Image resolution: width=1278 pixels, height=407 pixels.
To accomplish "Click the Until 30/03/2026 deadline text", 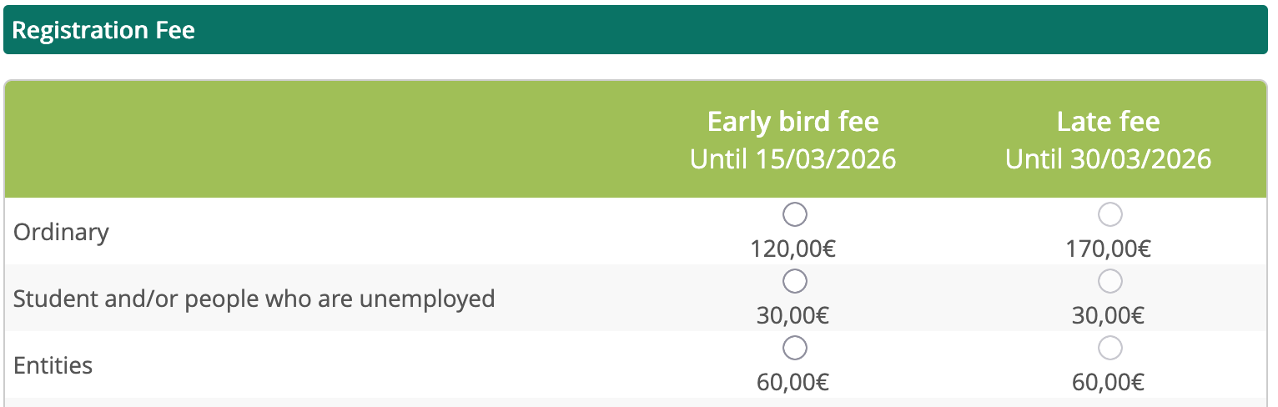I will (x=1108, y=158).
